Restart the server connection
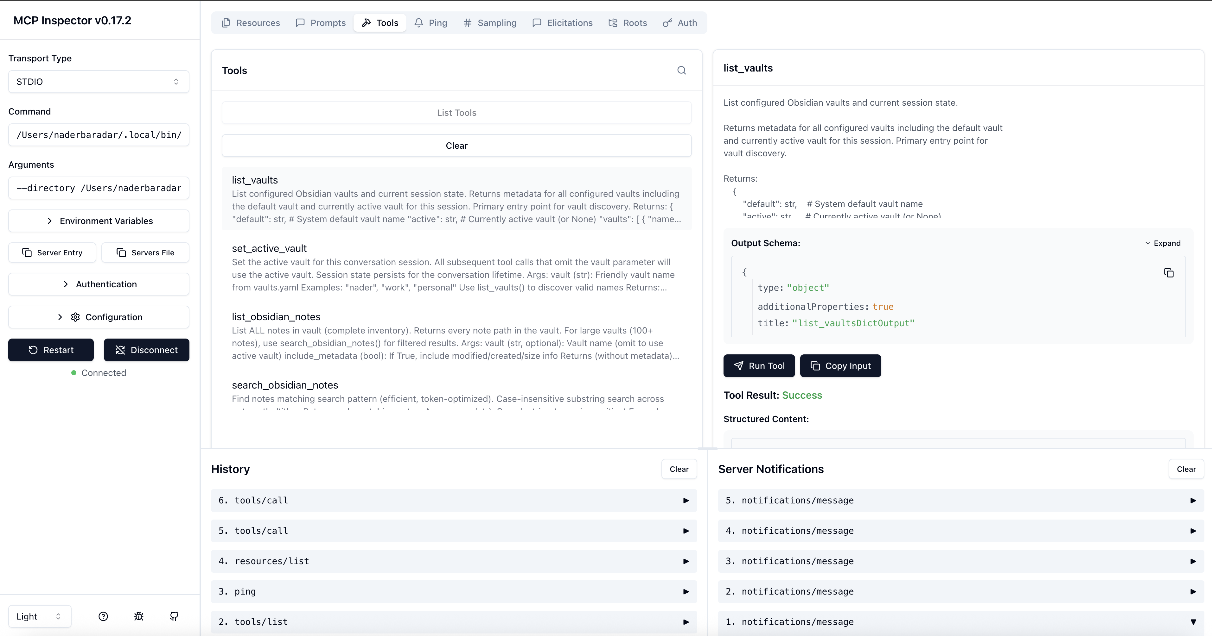1212x636 pixels. click(x=51, y=350)
